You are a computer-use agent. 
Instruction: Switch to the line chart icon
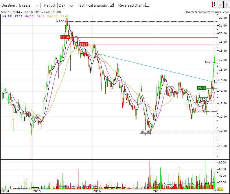pyautogui.click(x=220, y=4)
